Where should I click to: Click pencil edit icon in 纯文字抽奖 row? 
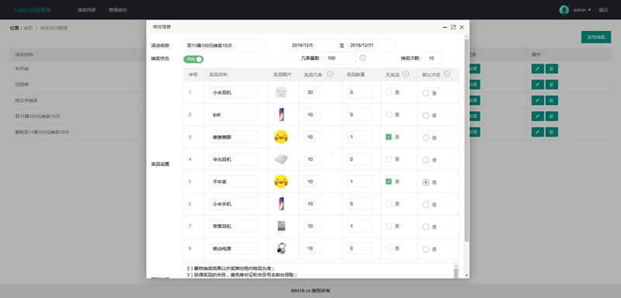tap(537, 101)
